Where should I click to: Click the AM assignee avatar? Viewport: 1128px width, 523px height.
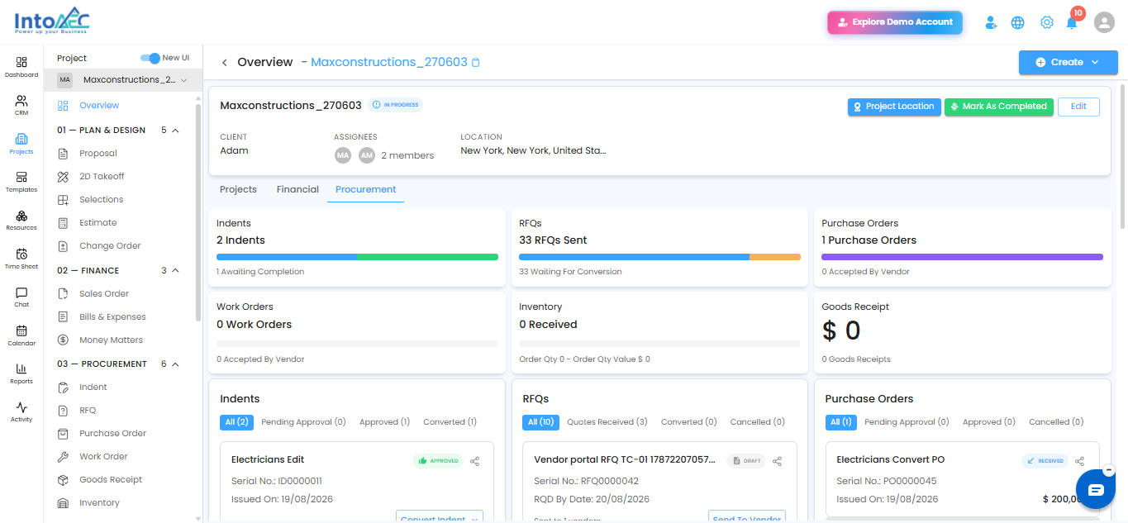[x=367, y=155]
